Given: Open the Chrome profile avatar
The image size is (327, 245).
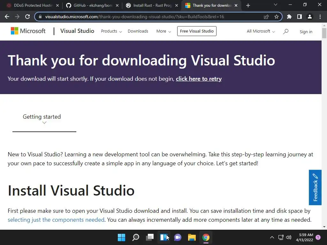Looking at the screenshot, I should [x=310, y=17].
